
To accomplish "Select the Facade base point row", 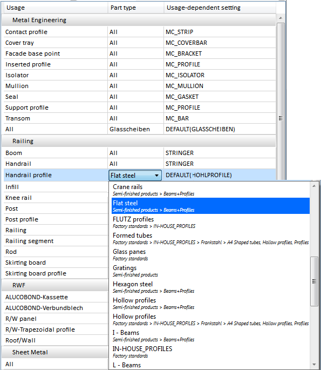I will pos(140,53).
